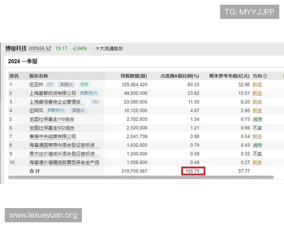Click market value cell 32.96
The width and height of the screenshot is (284, 227).
pos(244,85)
